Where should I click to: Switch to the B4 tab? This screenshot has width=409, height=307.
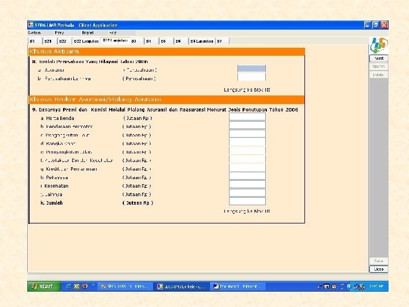tap(151, 41)
